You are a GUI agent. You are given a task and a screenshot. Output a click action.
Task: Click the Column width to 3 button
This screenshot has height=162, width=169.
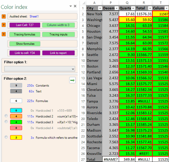(x=58, y=25)
